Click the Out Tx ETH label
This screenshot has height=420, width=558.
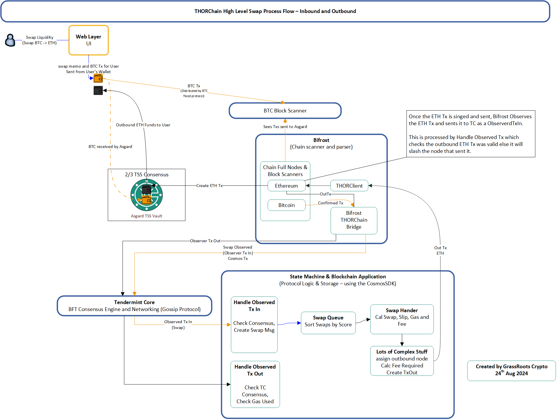tap(440, 250)
